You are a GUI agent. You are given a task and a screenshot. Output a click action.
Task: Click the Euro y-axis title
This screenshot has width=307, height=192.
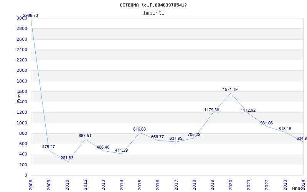(19, 98)
